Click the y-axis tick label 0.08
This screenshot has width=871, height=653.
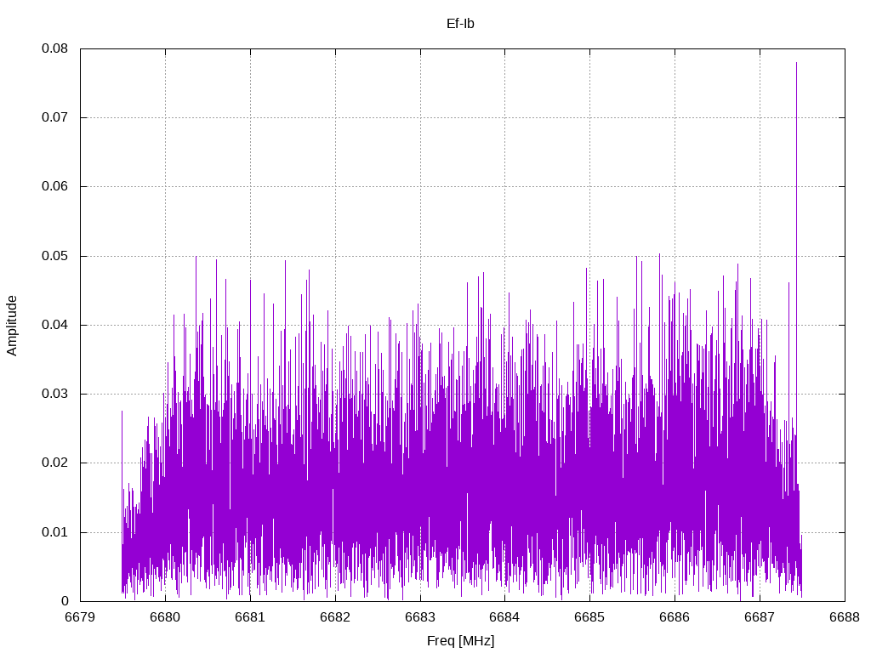(x=55, y=48)
